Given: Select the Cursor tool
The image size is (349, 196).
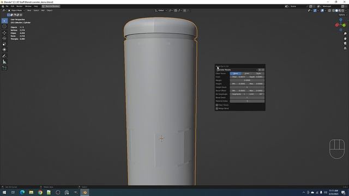Looking at the screenshot, I should pyautogui.click(x=4, y=27).
